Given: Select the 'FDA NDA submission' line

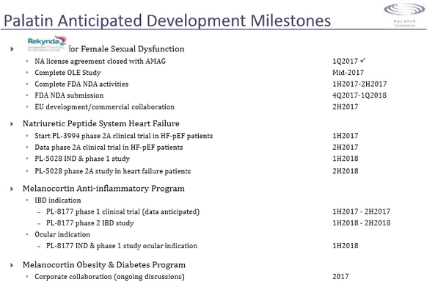Looking at the screenshot, I should 69,95.
